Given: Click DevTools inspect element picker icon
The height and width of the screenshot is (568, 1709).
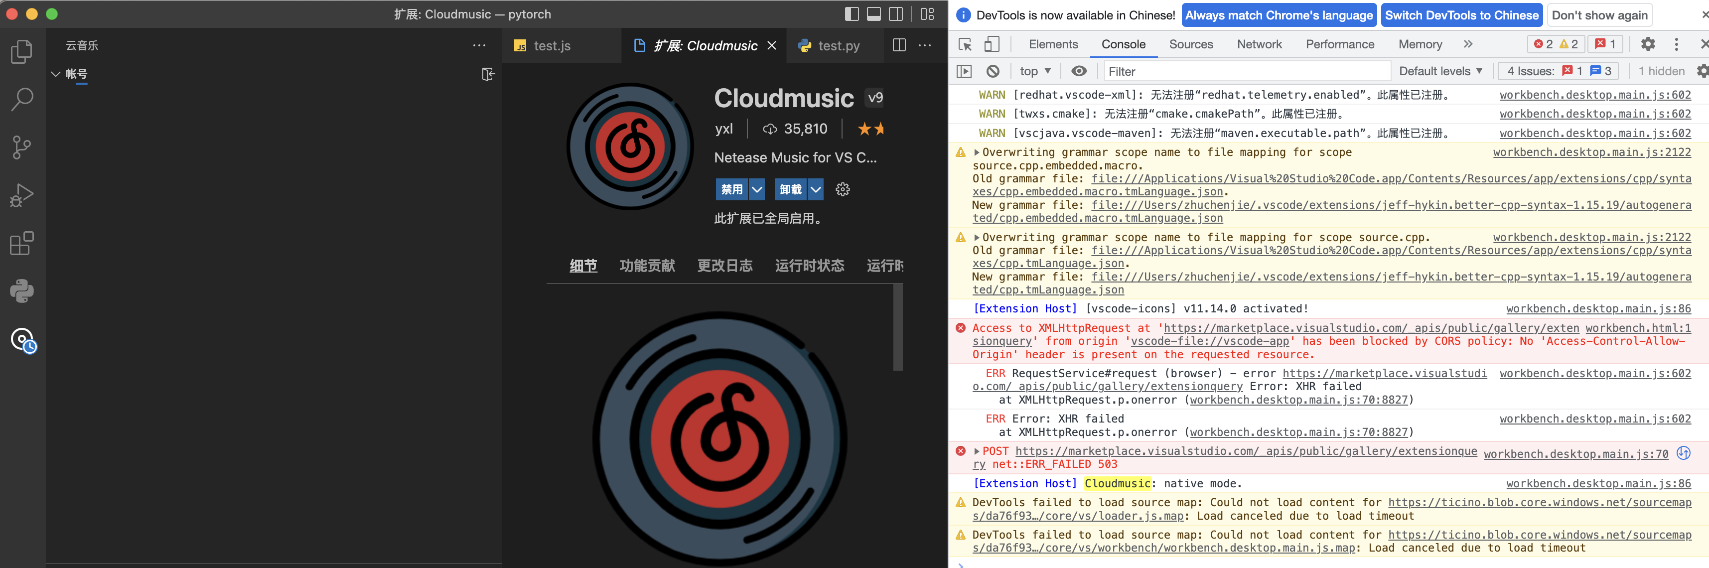Looking at the screenshot, I should point(965,44).
